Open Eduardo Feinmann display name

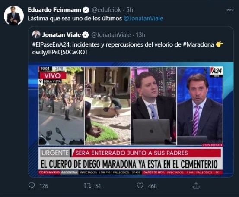click(x=54, y=10)
